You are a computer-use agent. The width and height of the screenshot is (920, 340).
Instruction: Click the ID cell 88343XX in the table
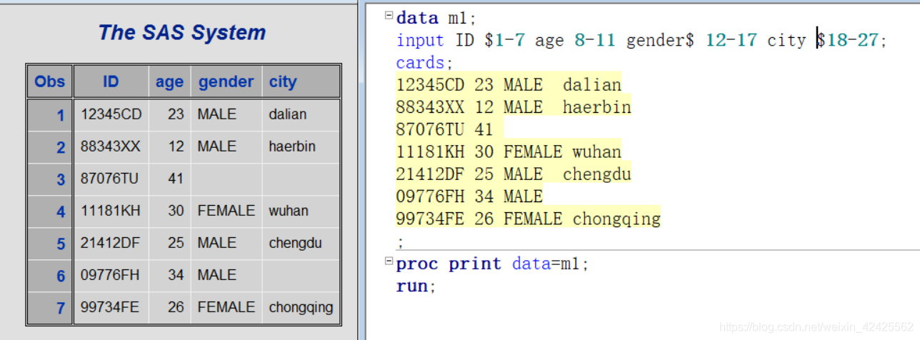(111, 146)
